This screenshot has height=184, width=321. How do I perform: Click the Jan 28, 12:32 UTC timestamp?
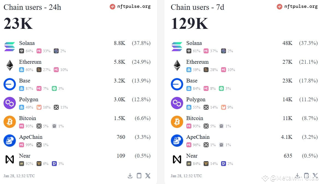19,176
